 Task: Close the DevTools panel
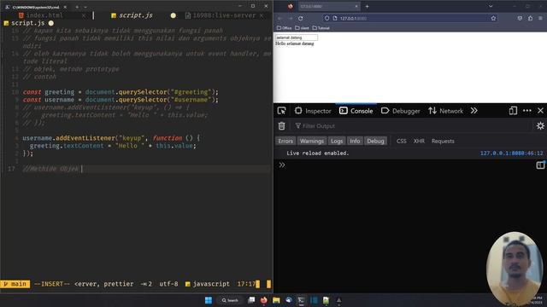coord(540,111)
